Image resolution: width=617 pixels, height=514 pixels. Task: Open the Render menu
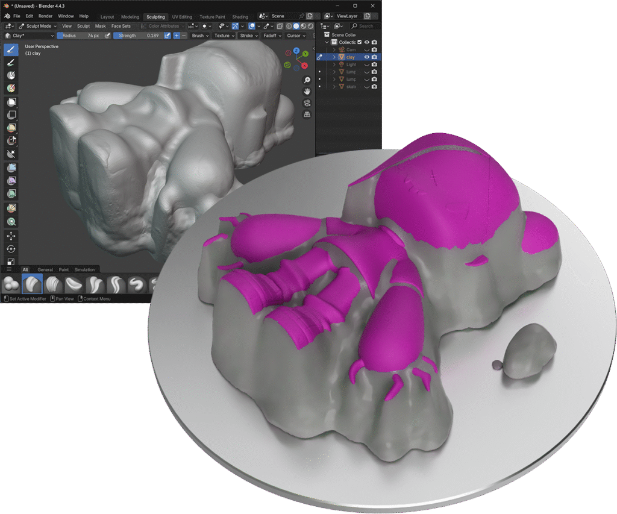point(45,16)
